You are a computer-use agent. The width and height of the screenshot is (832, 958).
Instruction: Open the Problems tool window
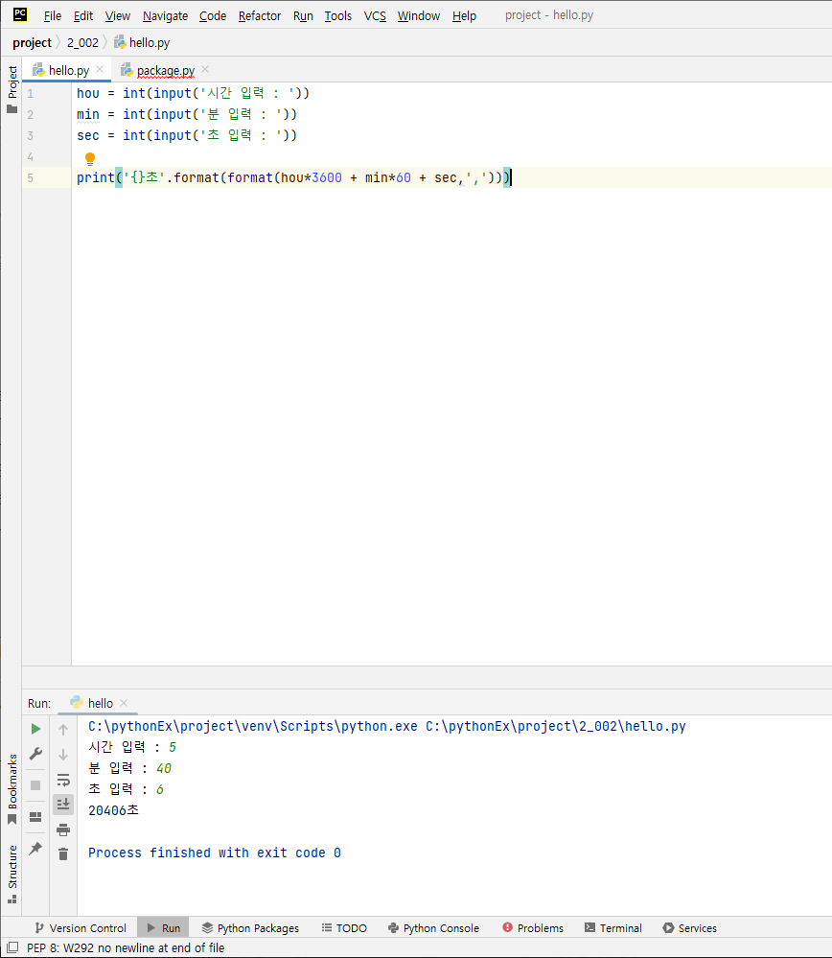(x=533, y=928)
